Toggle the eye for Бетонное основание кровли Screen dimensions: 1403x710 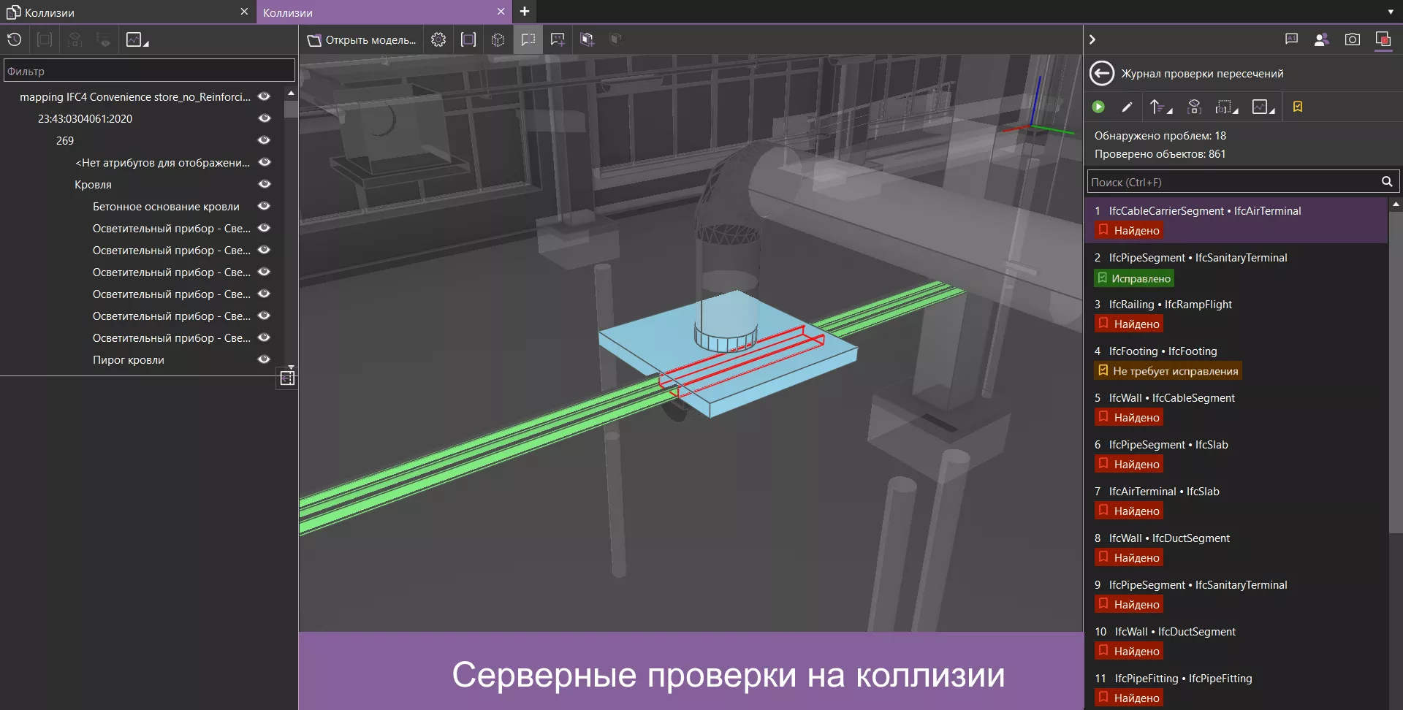pyautogui.click(x=264, y=206)
